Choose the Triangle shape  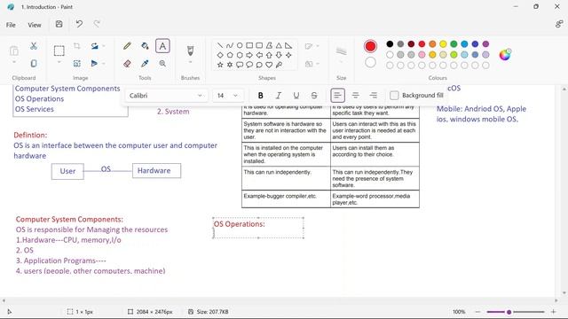tap(279, 45)
